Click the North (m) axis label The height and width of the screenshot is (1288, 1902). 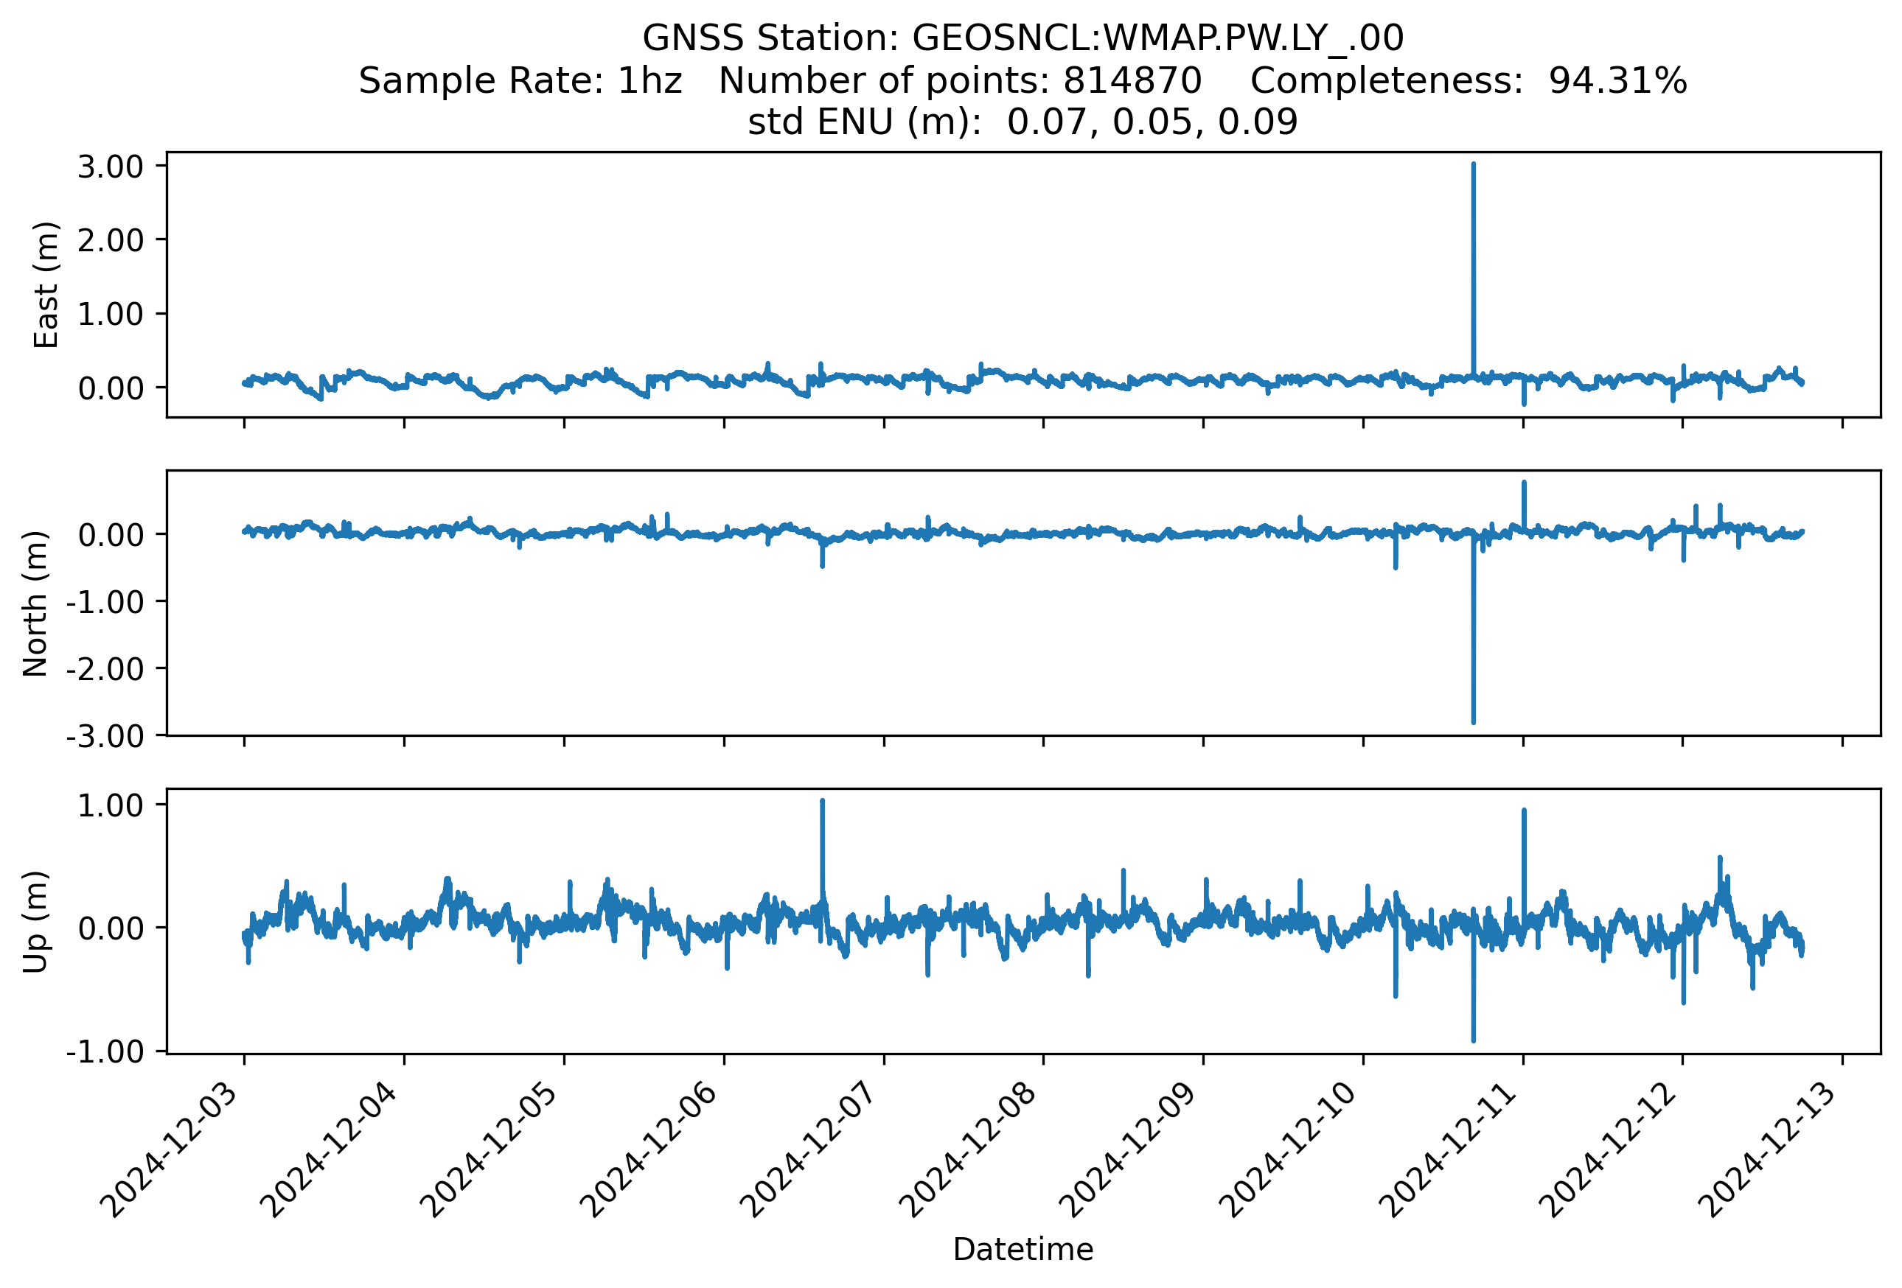(35, 603)
